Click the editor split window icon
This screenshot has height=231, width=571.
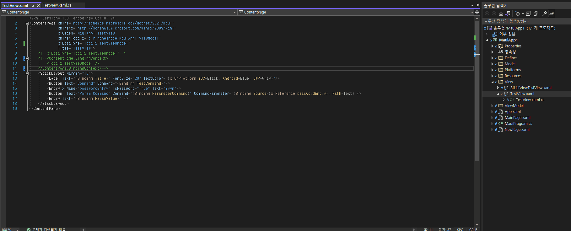[477, 12]
